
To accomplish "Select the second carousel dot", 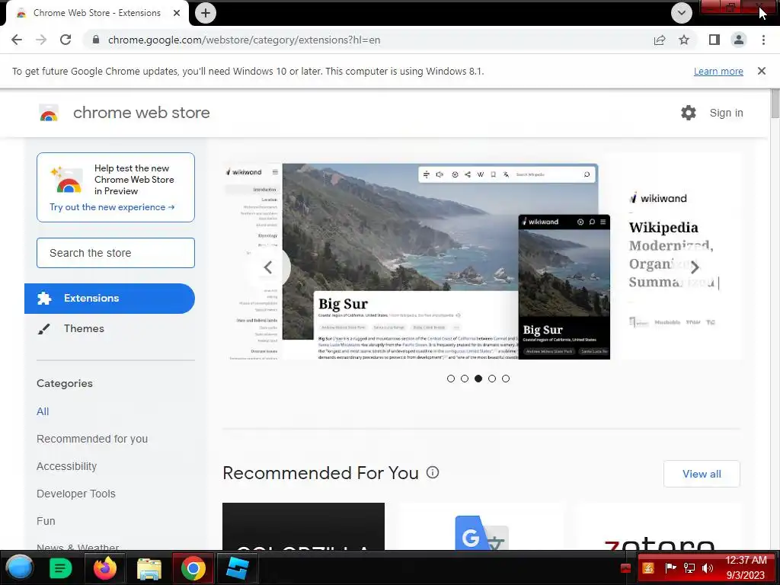I will [x=465, y=379].
